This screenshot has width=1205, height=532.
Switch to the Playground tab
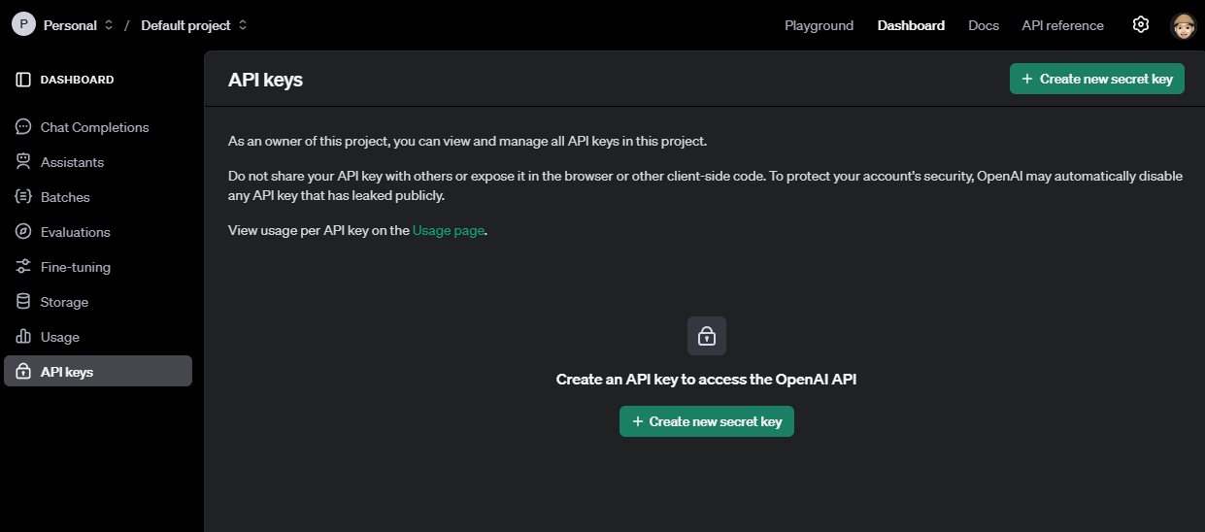coord(819,25)
